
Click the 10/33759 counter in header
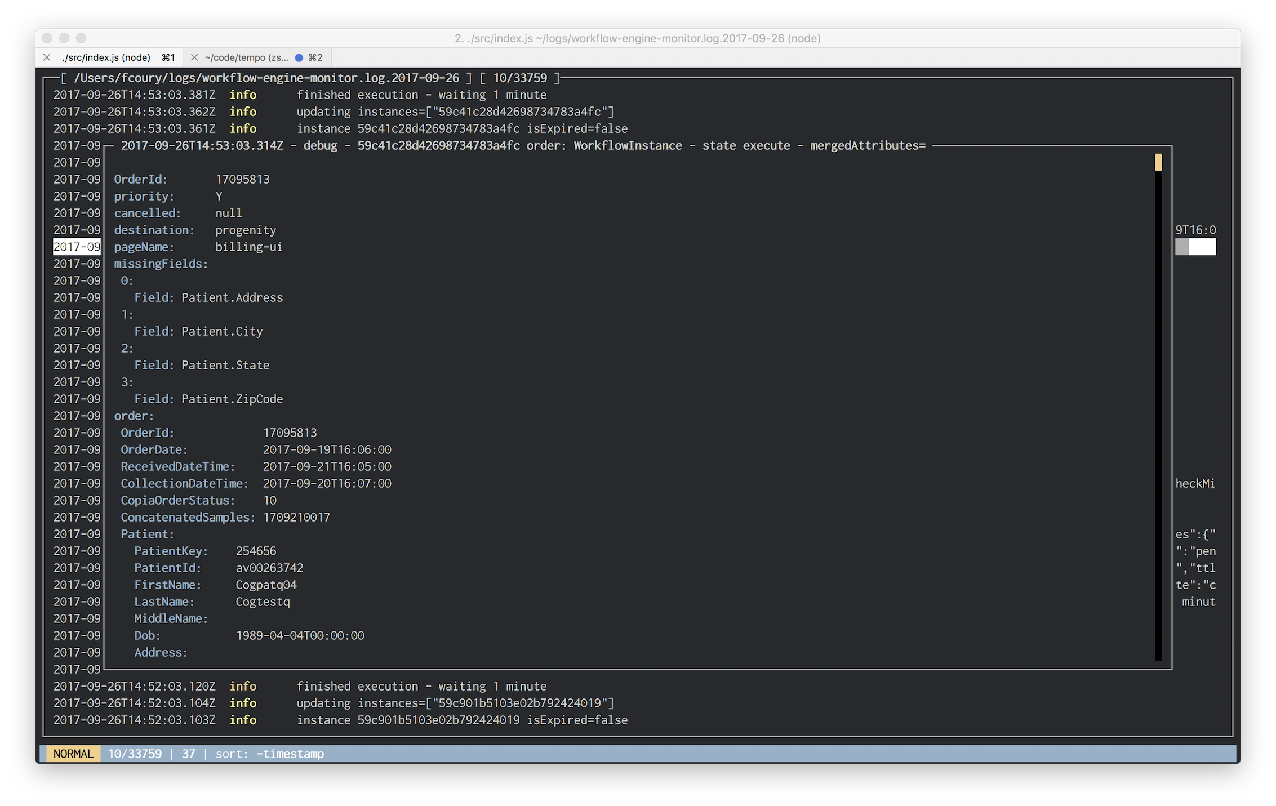520,78
